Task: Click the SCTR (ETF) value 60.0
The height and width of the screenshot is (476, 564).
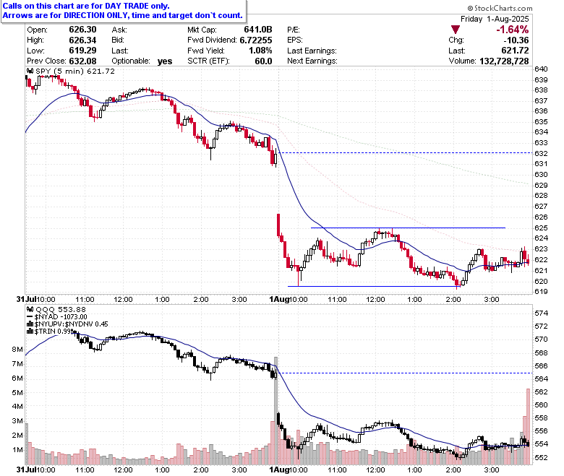Action: pos(263,61)
